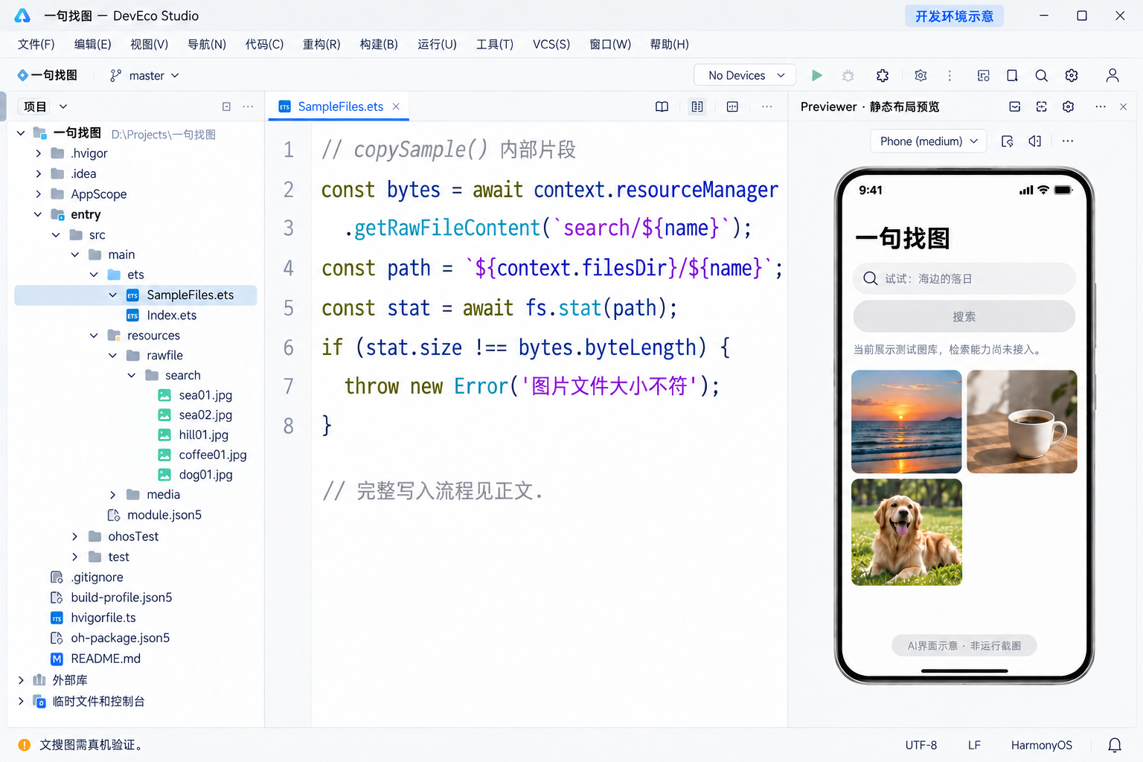The image size is (1143, 762).
Task: Open project panel more options ellipsis
Action: pyautogui.click(x=248, y=106)
